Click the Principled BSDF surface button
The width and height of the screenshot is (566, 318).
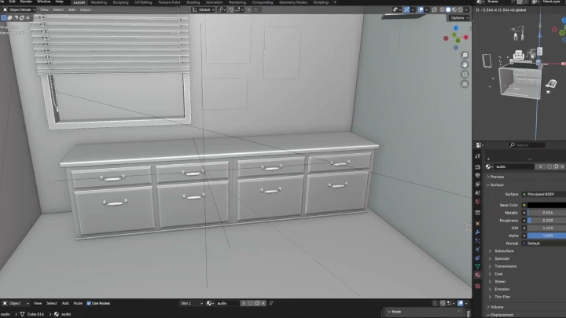click(x=542, y=193)
